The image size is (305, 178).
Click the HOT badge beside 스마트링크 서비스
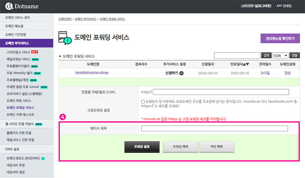[35, 52]
